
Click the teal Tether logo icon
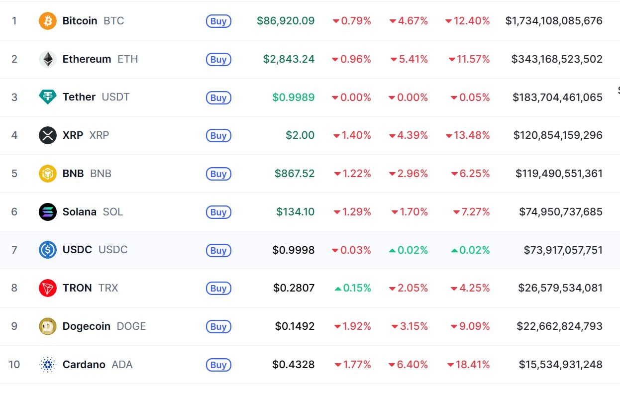coord(48,97)
